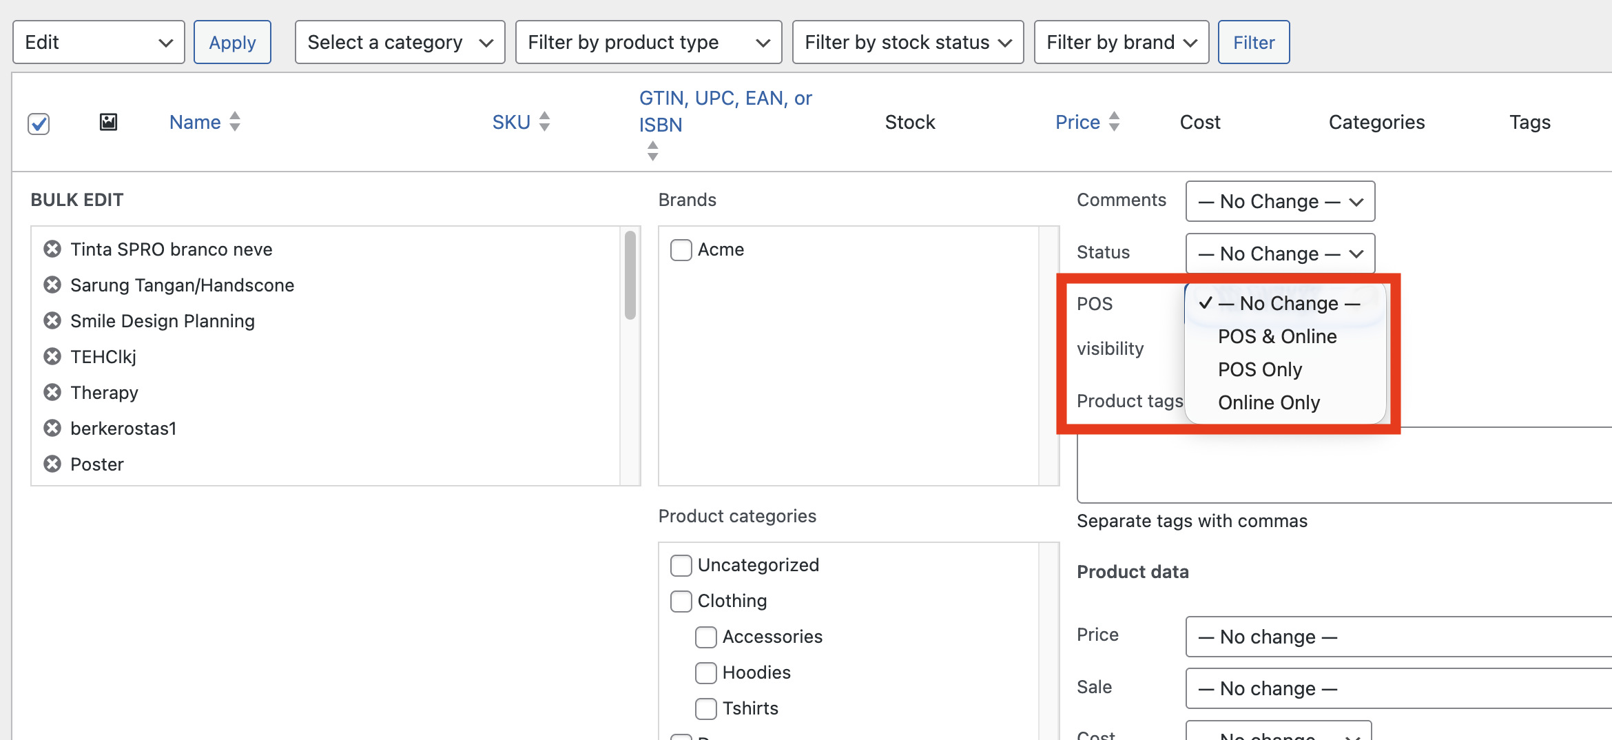Tick the Hoodies category checkbox
Viewport: 1612px width, 740px height.
coord(705,672)
